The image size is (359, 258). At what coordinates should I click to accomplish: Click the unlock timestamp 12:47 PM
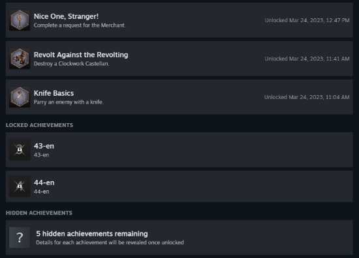[x=307, y=20]
